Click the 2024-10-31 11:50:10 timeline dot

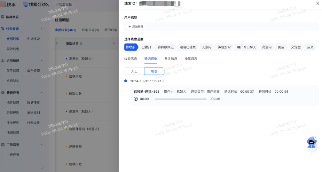pos(126,81)
